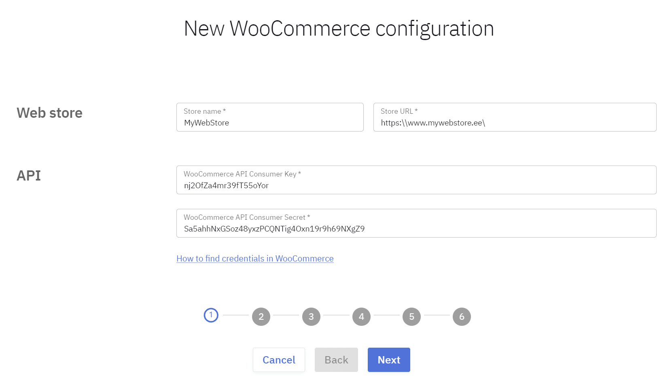
Task: Go to step 4 circle
Action: [x=361, y=317]
